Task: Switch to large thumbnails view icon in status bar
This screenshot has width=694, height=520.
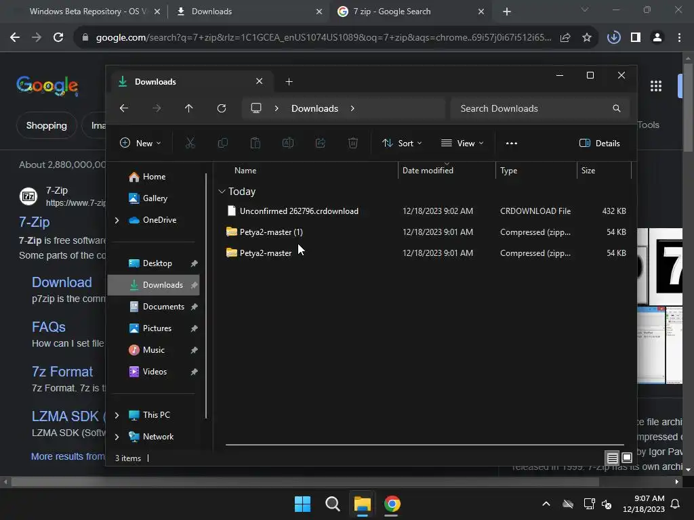Action: [x=627, y=458]
